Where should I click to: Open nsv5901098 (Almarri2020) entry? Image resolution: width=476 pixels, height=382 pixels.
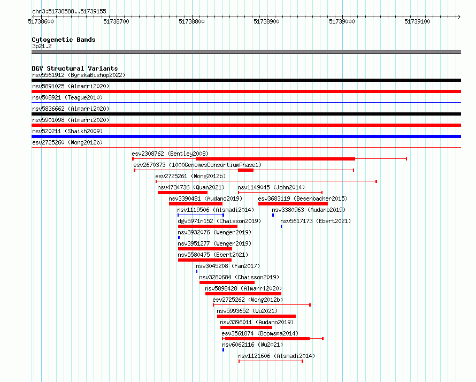71,120
